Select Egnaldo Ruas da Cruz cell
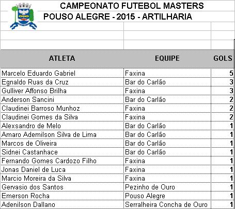The height and width of the screenshot is (209, 235). [62, 82]
